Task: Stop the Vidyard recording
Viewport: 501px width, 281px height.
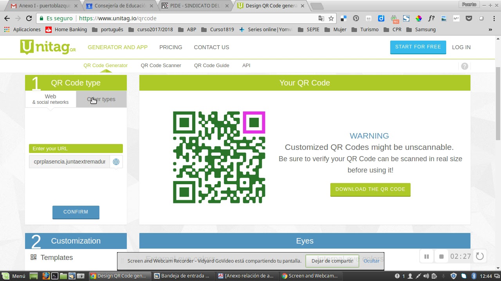Action: [x=442, y=256]
